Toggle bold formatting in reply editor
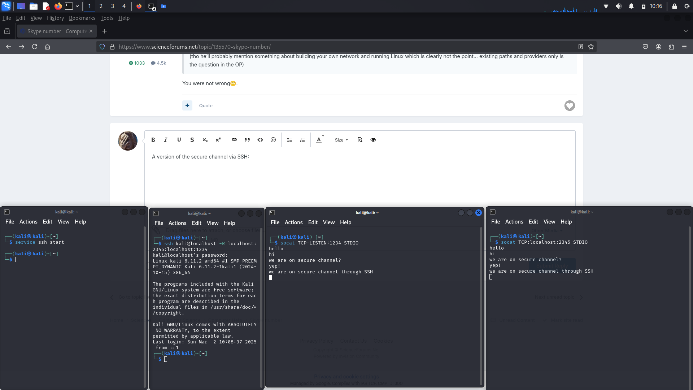This screenshot has height=390, width=693. point(153,140)
